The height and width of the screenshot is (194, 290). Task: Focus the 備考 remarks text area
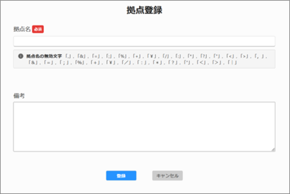(144, 127)
